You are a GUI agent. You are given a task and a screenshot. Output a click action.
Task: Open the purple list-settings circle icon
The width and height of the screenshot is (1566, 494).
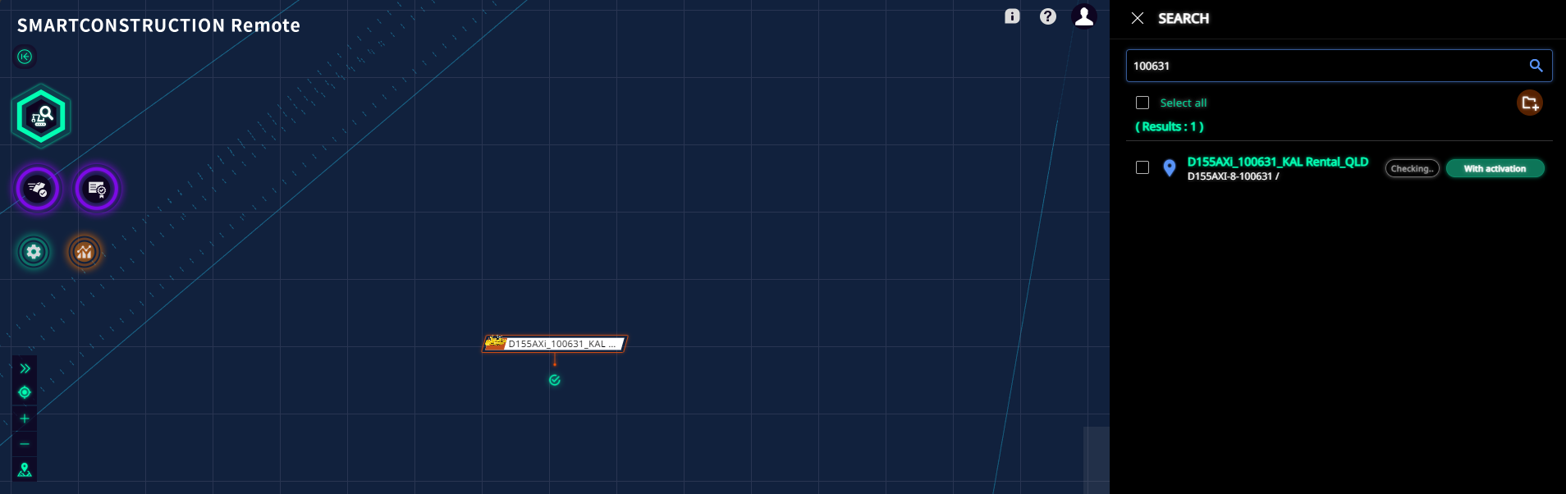click(97, 189)
